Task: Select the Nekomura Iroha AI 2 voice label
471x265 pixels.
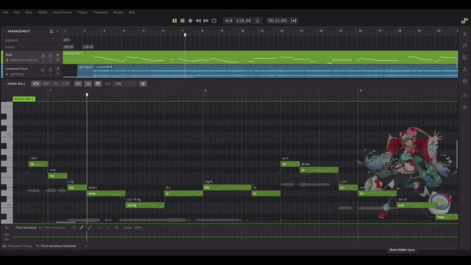Action: pyautogui.click(x=24, y=60)
